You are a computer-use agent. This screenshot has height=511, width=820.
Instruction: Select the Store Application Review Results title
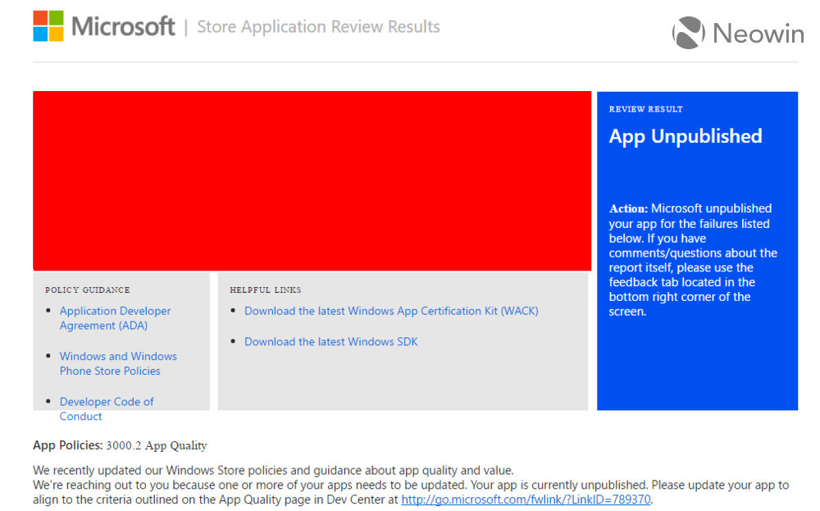tap(318, 27)
